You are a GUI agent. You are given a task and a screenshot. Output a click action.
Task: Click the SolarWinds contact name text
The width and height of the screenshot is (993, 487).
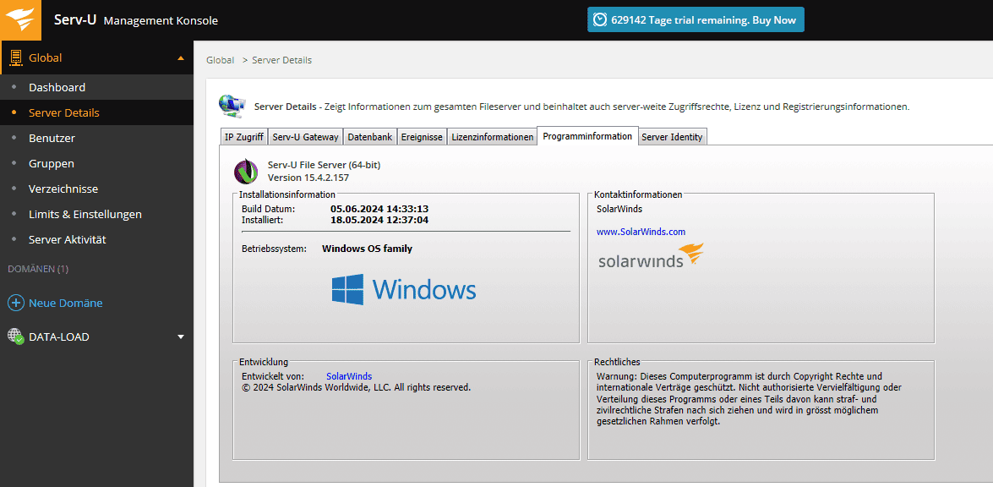[x=619, y=208]
